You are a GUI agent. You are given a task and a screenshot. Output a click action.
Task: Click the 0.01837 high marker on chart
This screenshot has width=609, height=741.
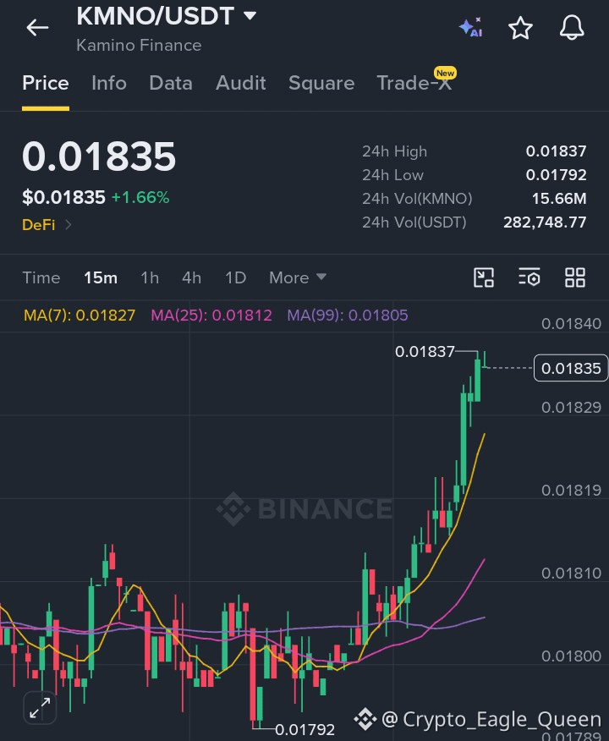pyautogui.click(x=425, y=352)
